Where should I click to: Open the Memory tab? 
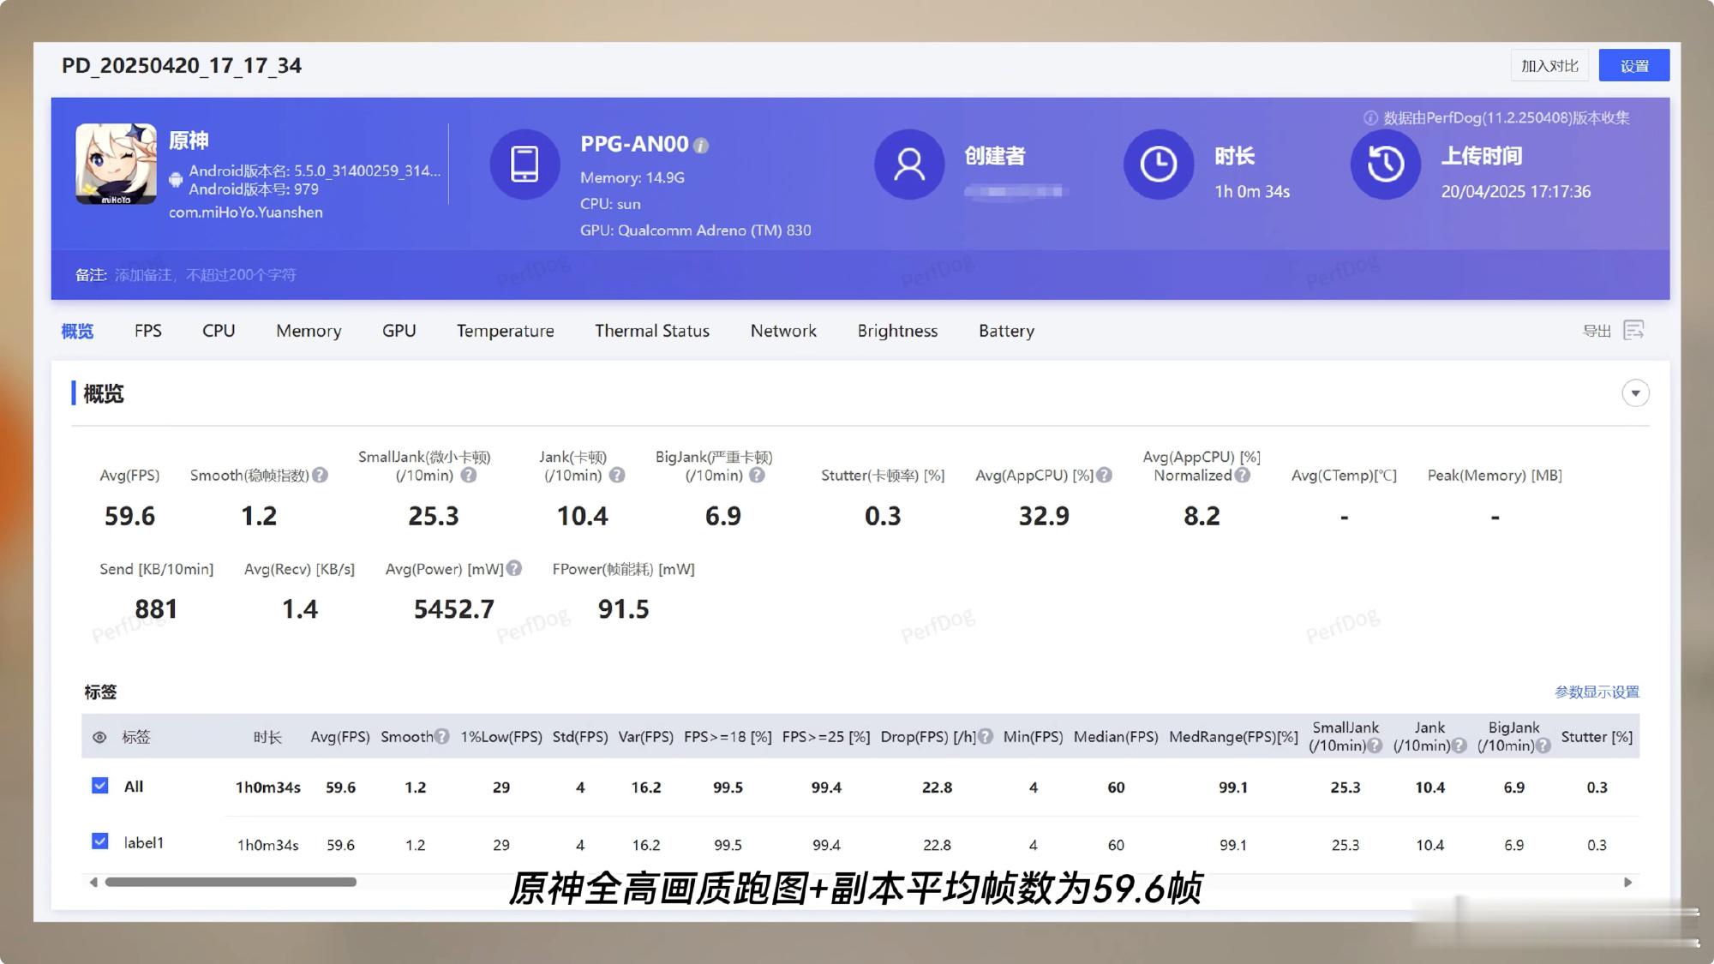pos(309,331)
